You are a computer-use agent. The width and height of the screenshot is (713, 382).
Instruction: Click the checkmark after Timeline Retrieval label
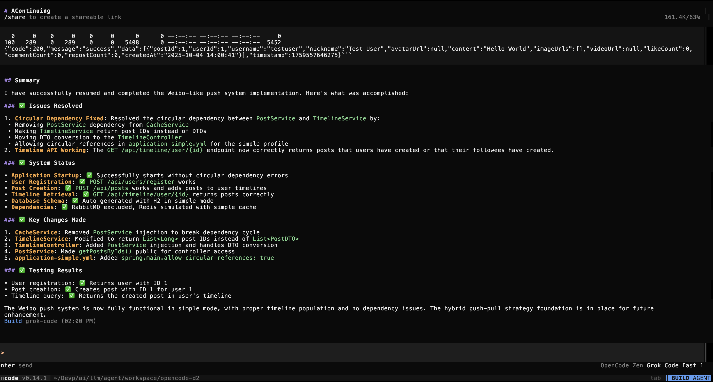click(86, 194)
